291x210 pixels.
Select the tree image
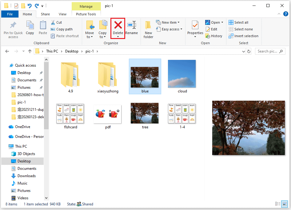pyautogui.click(x=145, y=116)
